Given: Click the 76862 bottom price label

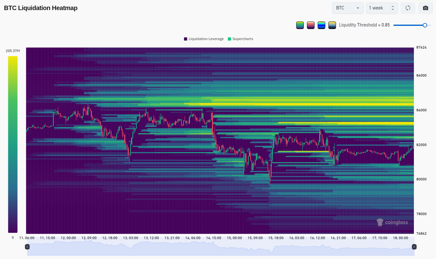Looking at the screenshot, I should [x=421, y=233].
